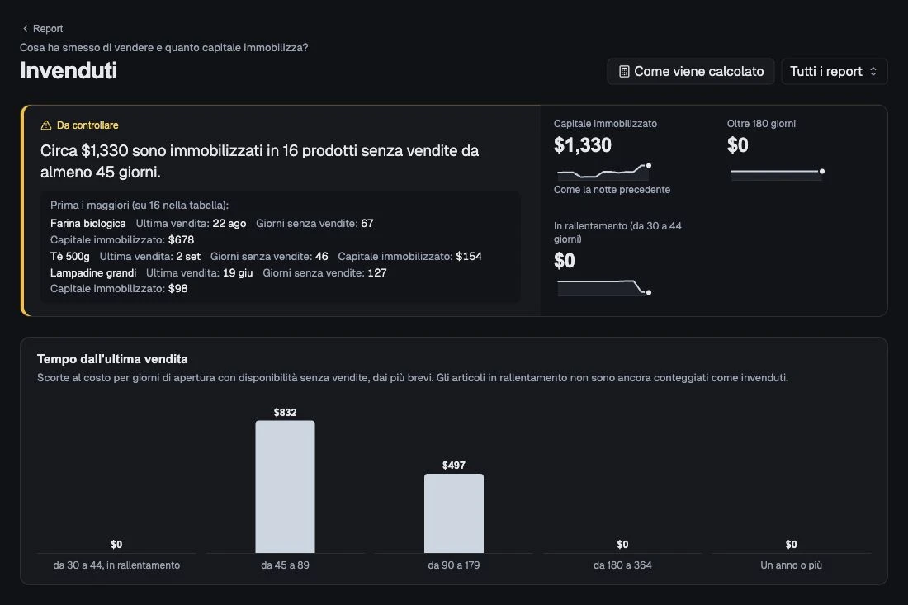Click the Lampadine grandi product name

pyautogui.click(x=93, y=272)
